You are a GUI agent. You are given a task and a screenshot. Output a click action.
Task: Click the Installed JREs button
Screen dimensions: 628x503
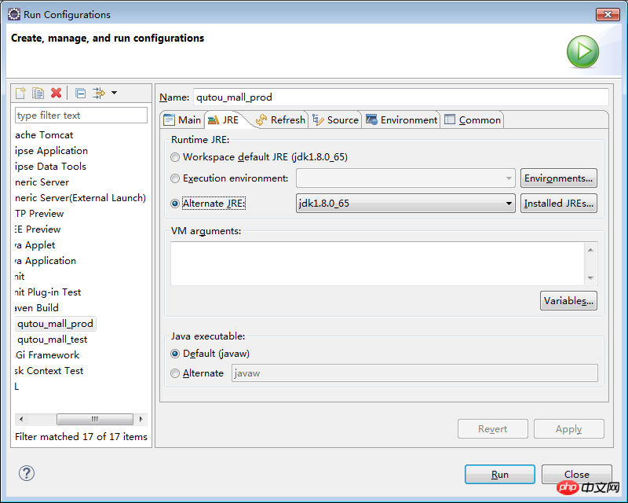(558, 204)
